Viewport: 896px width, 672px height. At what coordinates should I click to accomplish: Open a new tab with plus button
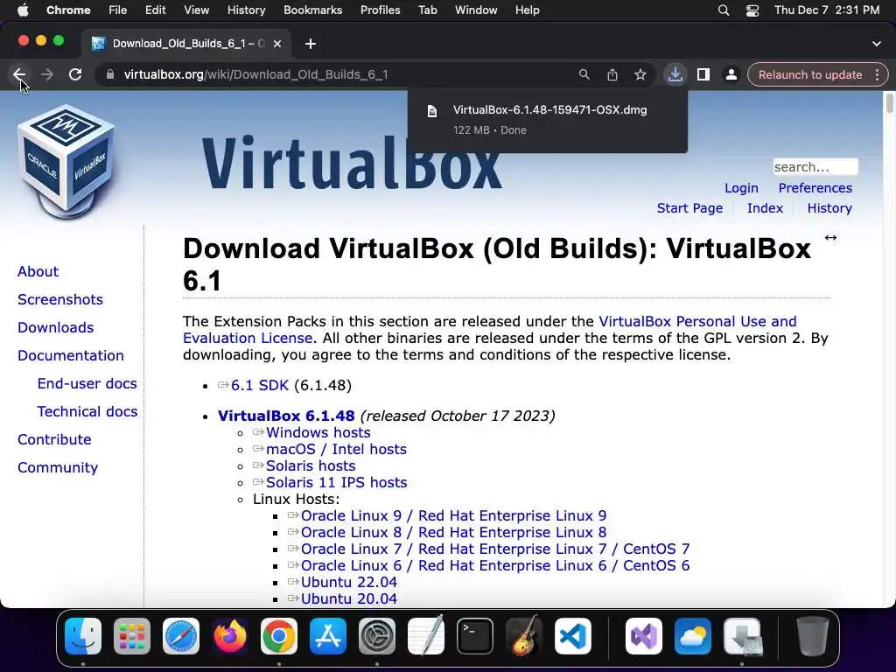(x=311, y=44)
